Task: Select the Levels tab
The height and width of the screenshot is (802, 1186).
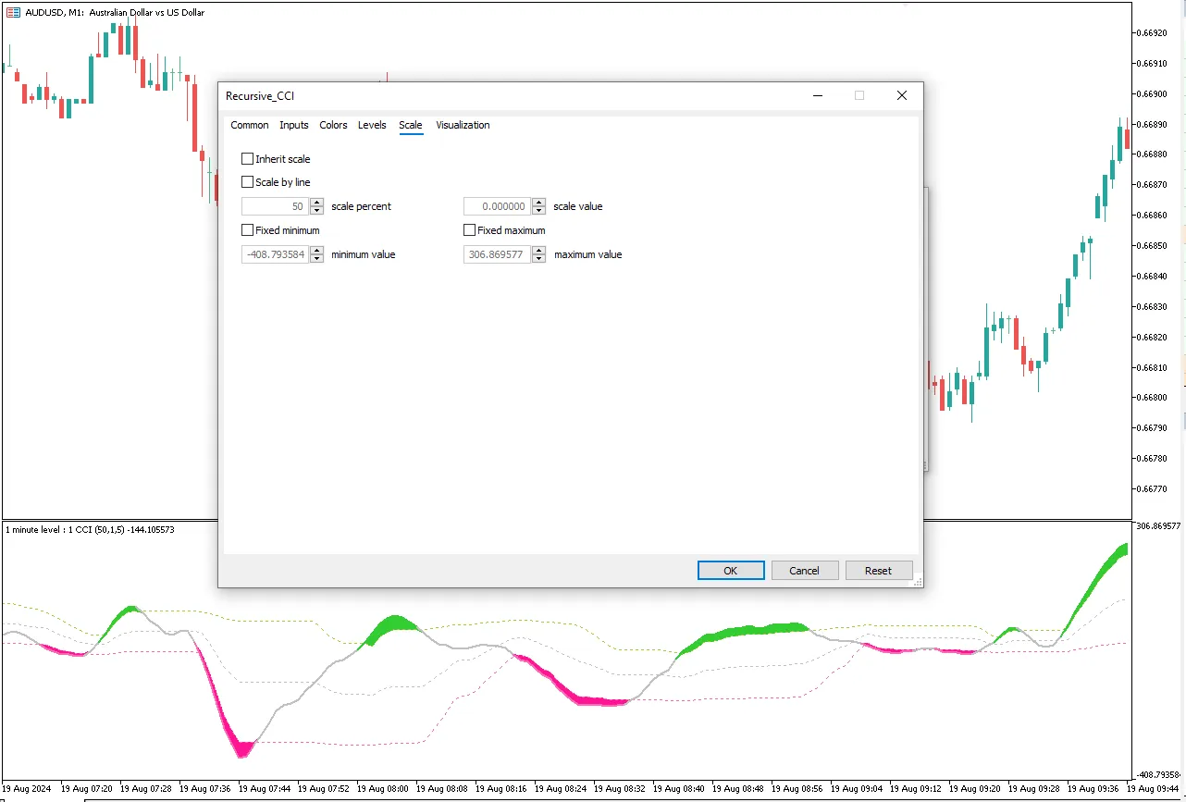Action: pyautogui.click(x=372, y=125)
